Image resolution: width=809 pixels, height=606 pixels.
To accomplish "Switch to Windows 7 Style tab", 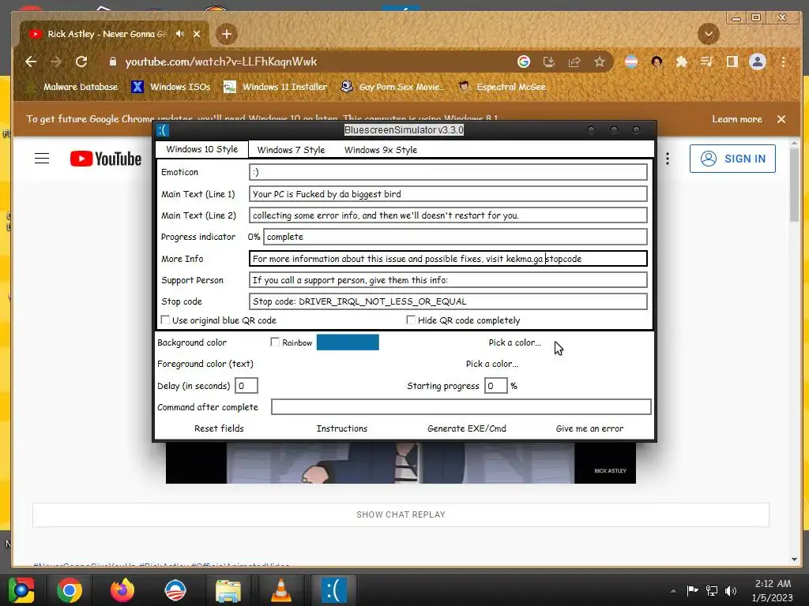I will point(291,150).
